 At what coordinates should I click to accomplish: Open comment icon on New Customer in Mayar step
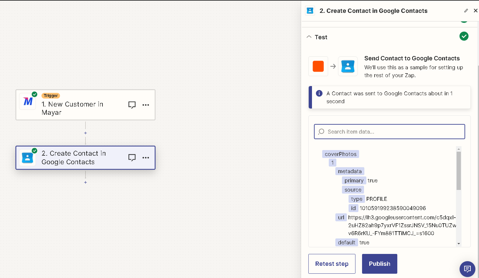(132, 105)
